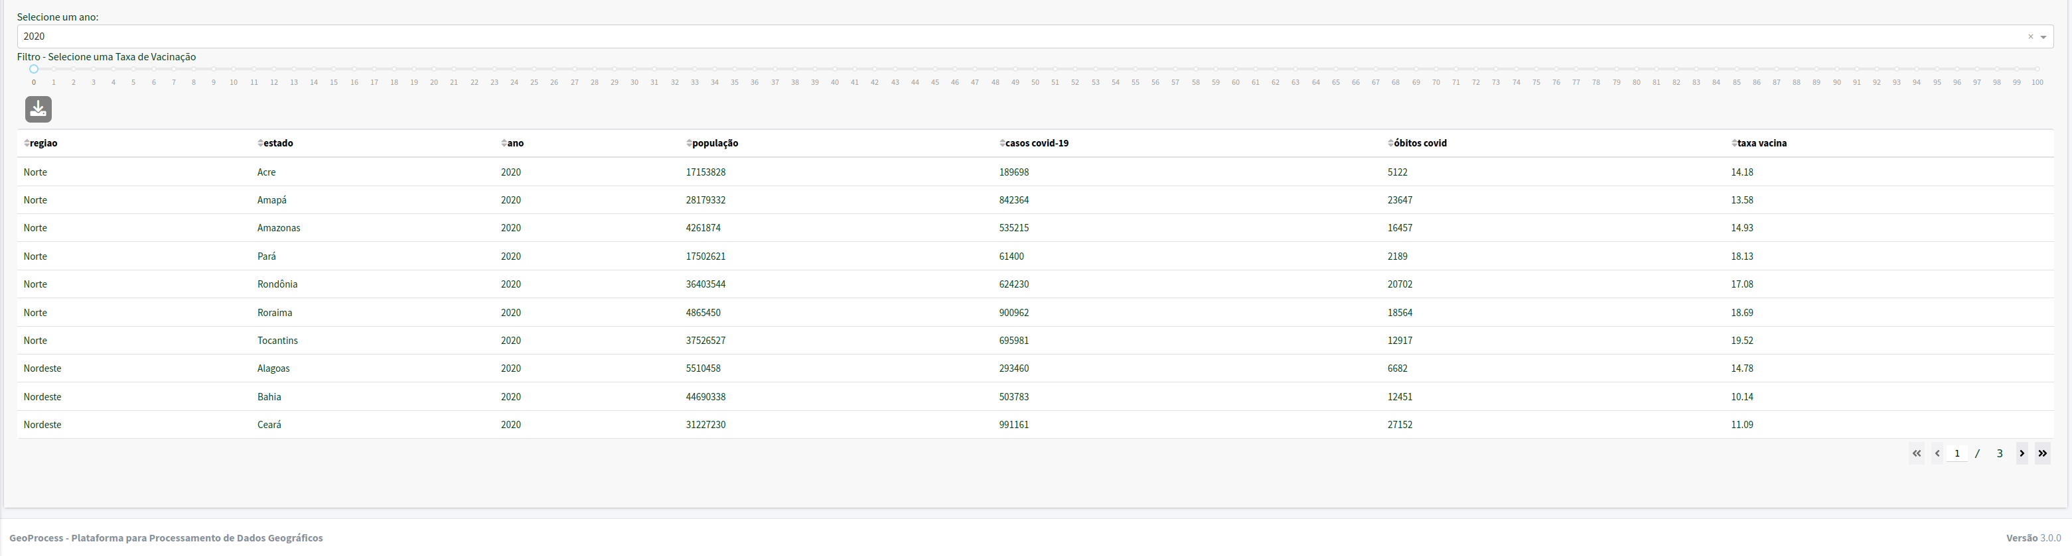
Task: Sort by população column sort icon
Action: 688,143
